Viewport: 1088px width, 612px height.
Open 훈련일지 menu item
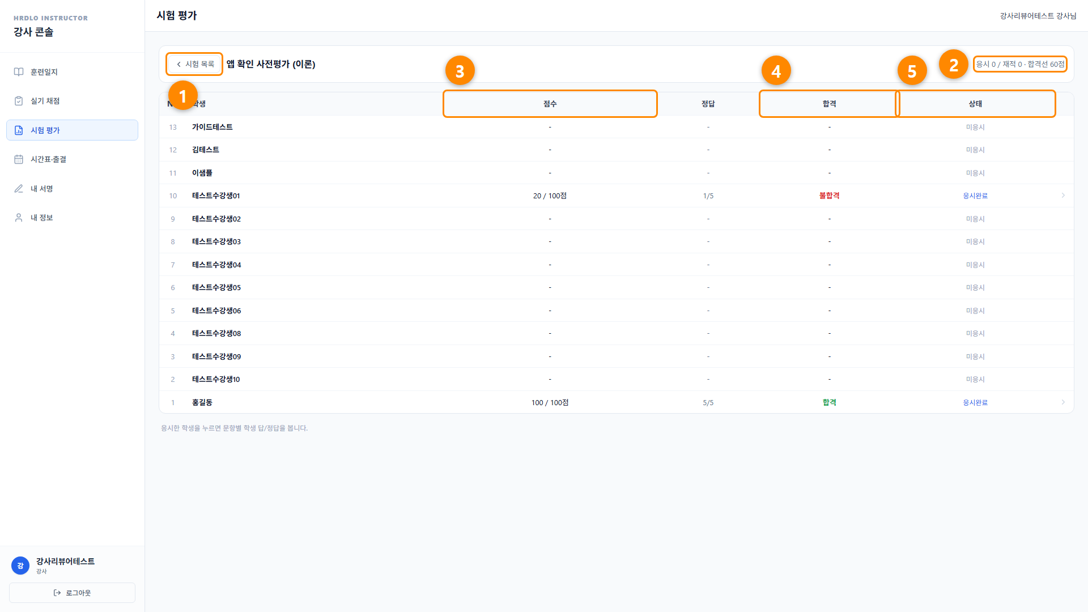[72, 72]
